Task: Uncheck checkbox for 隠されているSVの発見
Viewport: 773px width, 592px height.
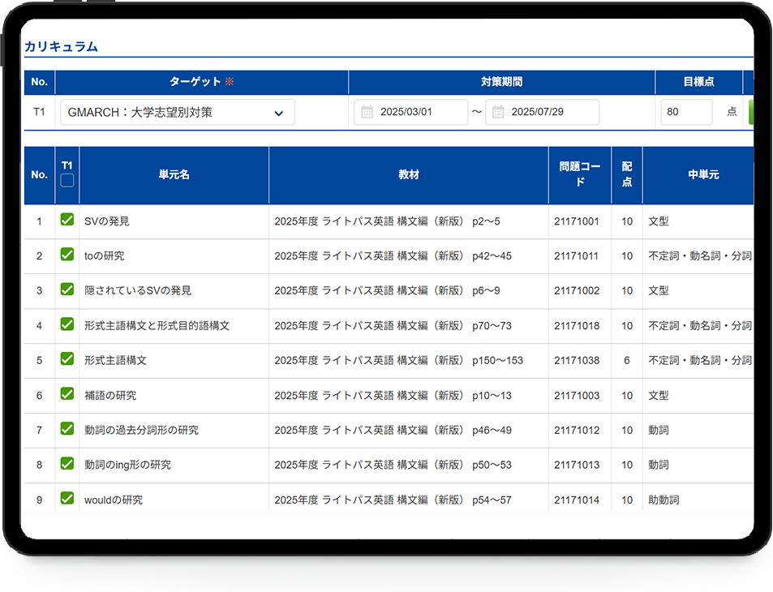Action: pos(67,290)
